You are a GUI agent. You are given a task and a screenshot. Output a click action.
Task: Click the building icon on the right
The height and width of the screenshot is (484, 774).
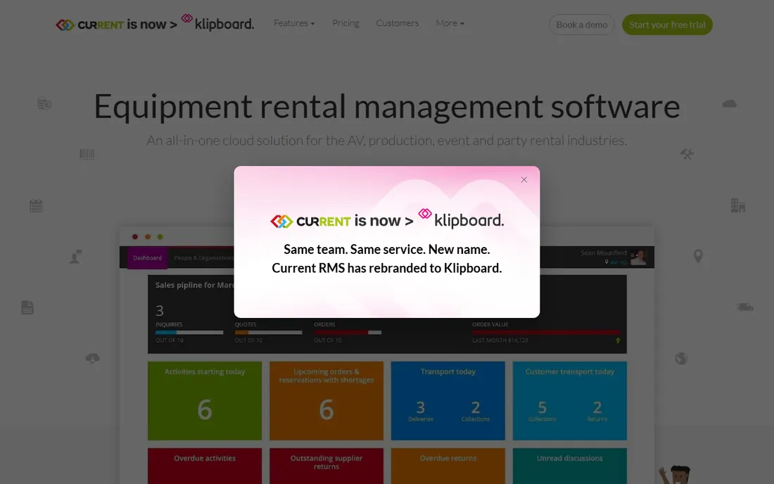click(x=738, y=205)
